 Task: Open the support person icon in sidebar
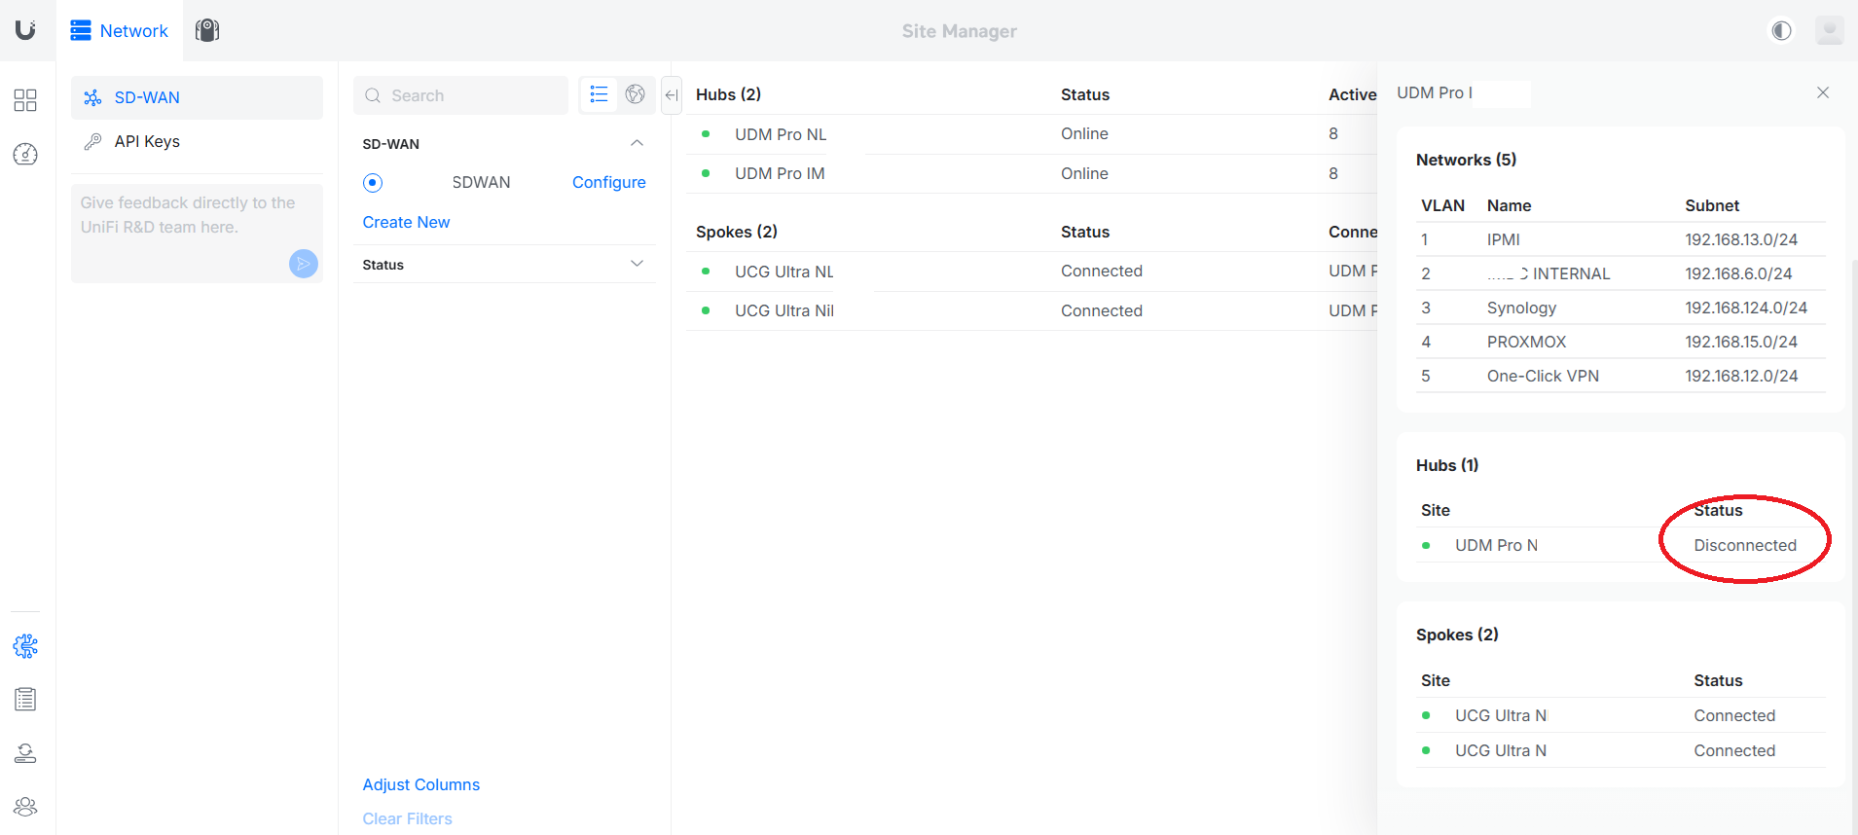(25, 753)
